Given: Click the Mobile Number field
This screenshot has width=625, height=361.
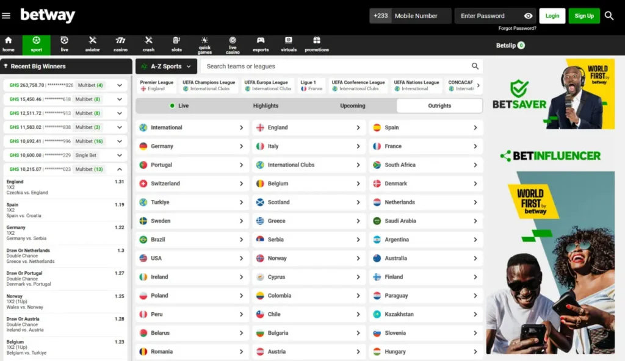Looking at the screenshot, I should tap(422, 16).
